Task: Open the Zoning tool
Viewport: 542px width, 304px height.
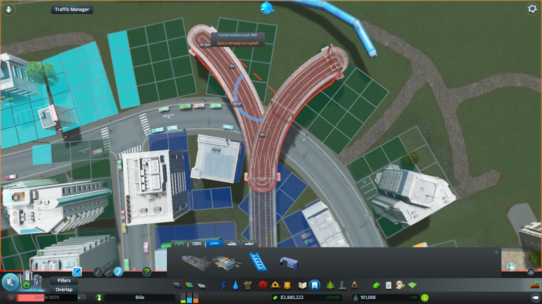Action: click(189, 285)
